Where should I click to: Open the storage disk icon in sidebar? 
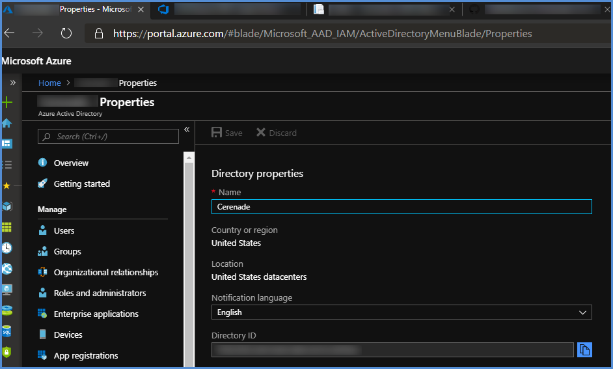7,311
